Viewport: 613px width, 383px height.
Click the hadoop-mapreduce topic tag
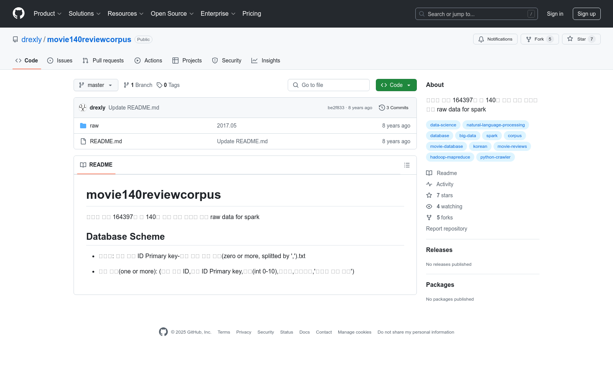coord(450,157)
